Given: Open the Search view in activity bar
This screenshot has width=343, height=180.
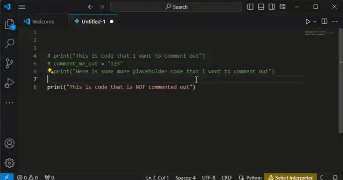Looking at the screenshot, I should tap(9, 44).
